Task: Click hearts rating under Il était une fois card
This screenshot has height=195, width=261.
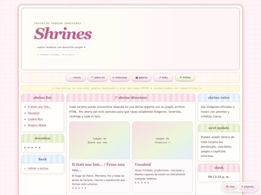Action: [79, 188]
